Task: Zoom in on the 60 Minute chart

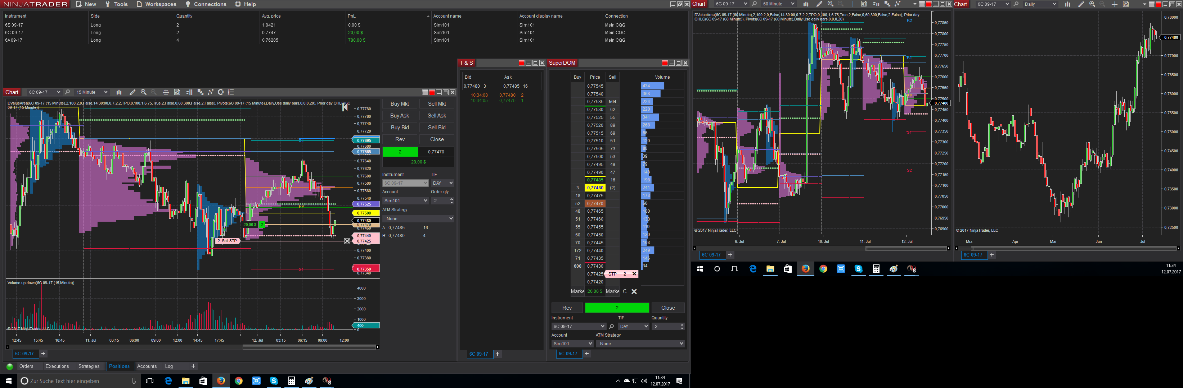Action: [830, 4]
